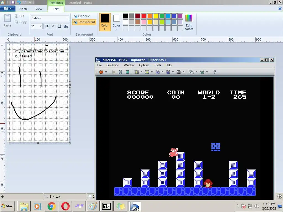283x212 pixels.
Task: Click the Edit colors button
Action: coord(189,22)
